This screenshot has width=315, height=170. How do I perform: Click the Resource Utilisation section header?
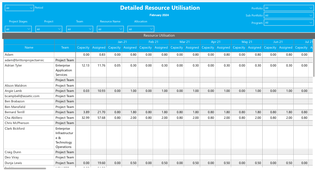(159, 35)
